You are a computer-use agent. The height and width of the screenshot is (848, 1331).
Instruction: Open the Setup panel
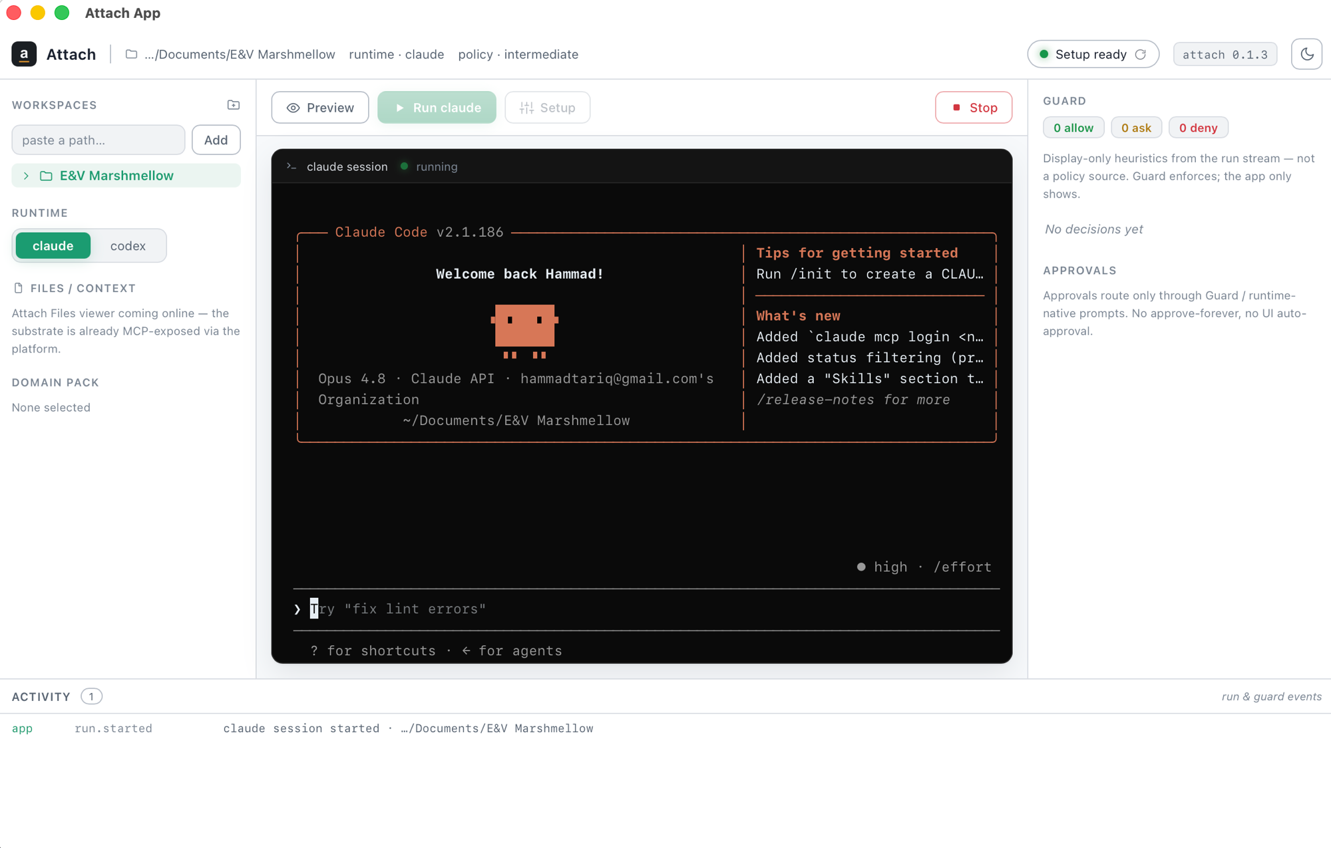pos(547,108)
